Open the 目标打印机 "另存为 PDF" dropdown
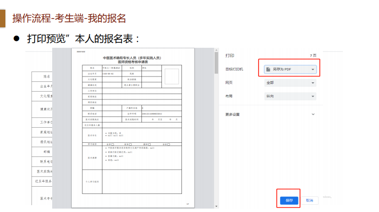The width and height of the screenshot is (379, 212). [x=291, y=70]
